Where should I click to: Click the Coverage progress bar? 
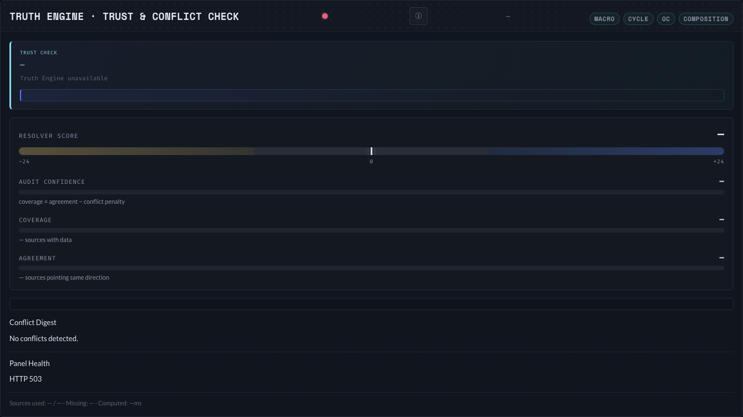(x=371, y=230)
